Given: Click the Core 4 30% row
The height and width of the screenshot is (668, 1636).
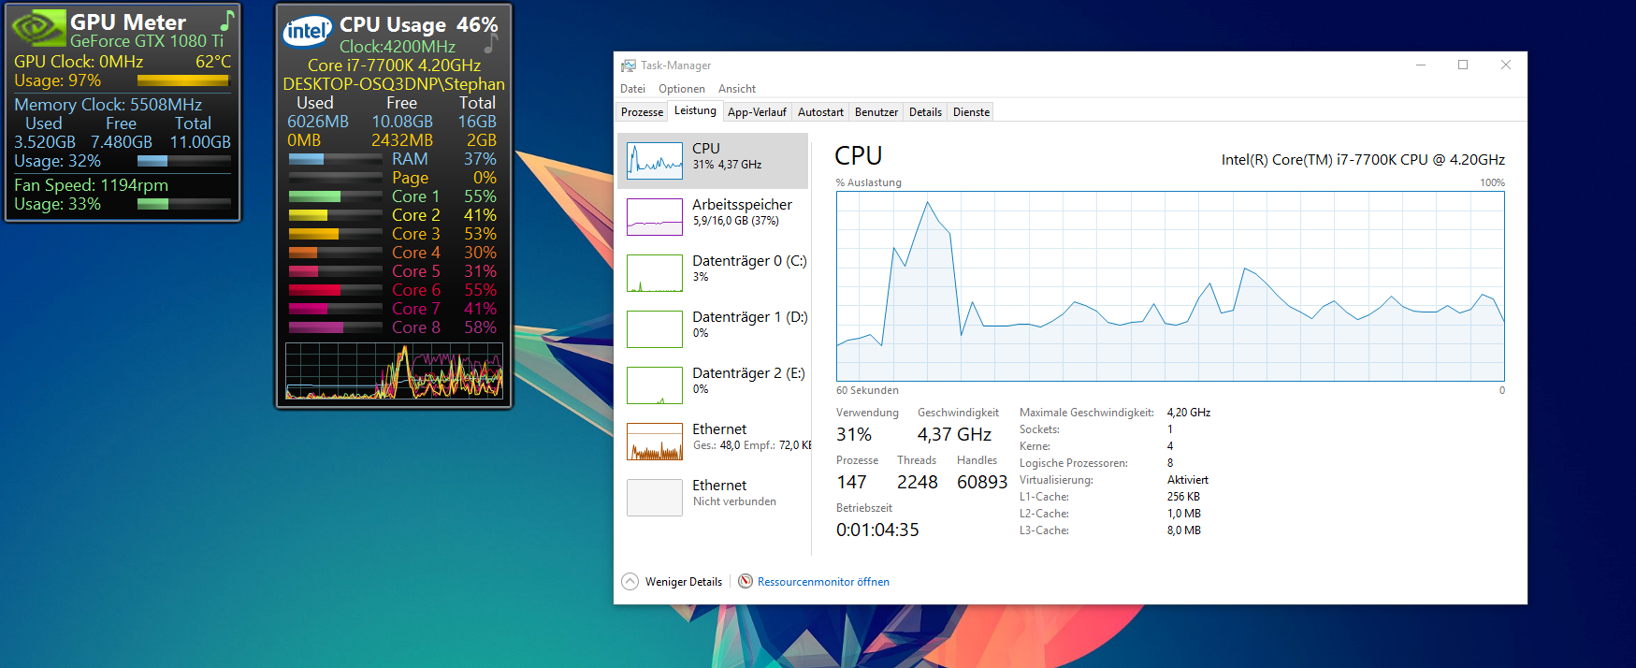Looking at the screenshot, I should pos(393,253).
